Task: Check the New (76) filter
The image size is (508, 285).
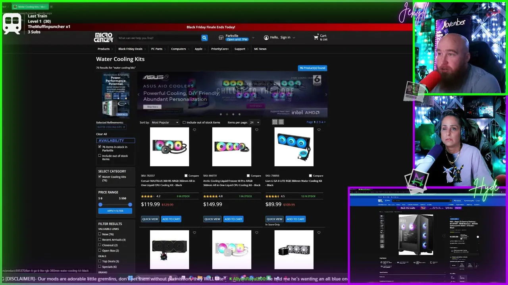Action: pyautogui.click(x=100, y=234)
